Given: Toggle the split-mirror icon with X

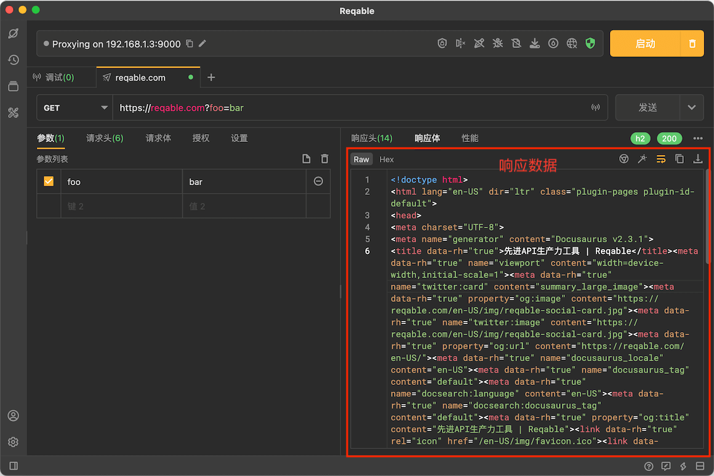Looking at the screenshot, I should (460, 43).
